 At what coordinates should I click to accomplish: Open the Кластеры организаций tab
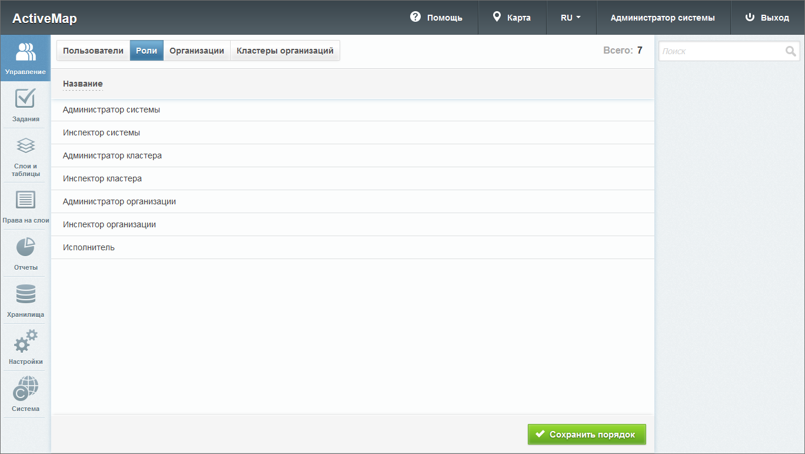[x=285, y=51]
